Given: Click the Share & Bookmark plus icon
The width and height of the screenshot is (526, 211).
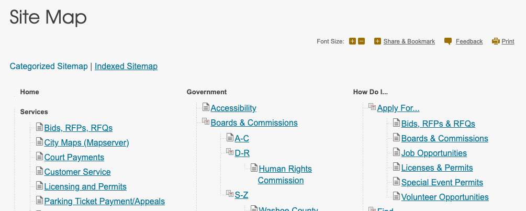Looking at the screenshot, I should pyautogui.click(x=377, y=41).
